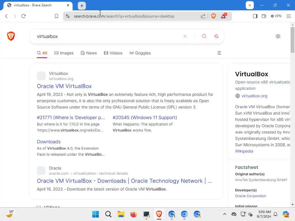Viewport: 295px width, 221px height.
Task: Click the virtualbox.org URL under Virtualbox result
Action: [x=61, y=79]
